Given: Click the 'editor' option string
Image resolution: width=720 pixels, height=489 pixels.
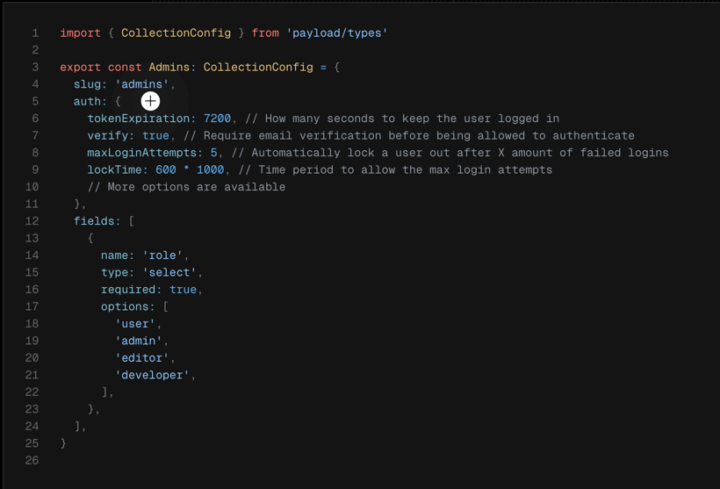Looking at the screenshot, I should tap(142, 358).
